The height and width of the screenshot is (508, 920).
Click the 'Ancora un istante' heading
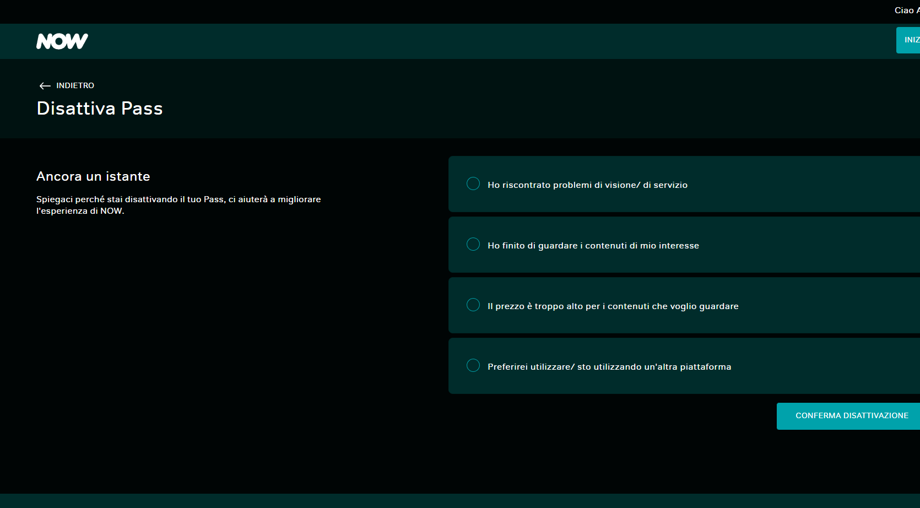(x=93, y=176)
